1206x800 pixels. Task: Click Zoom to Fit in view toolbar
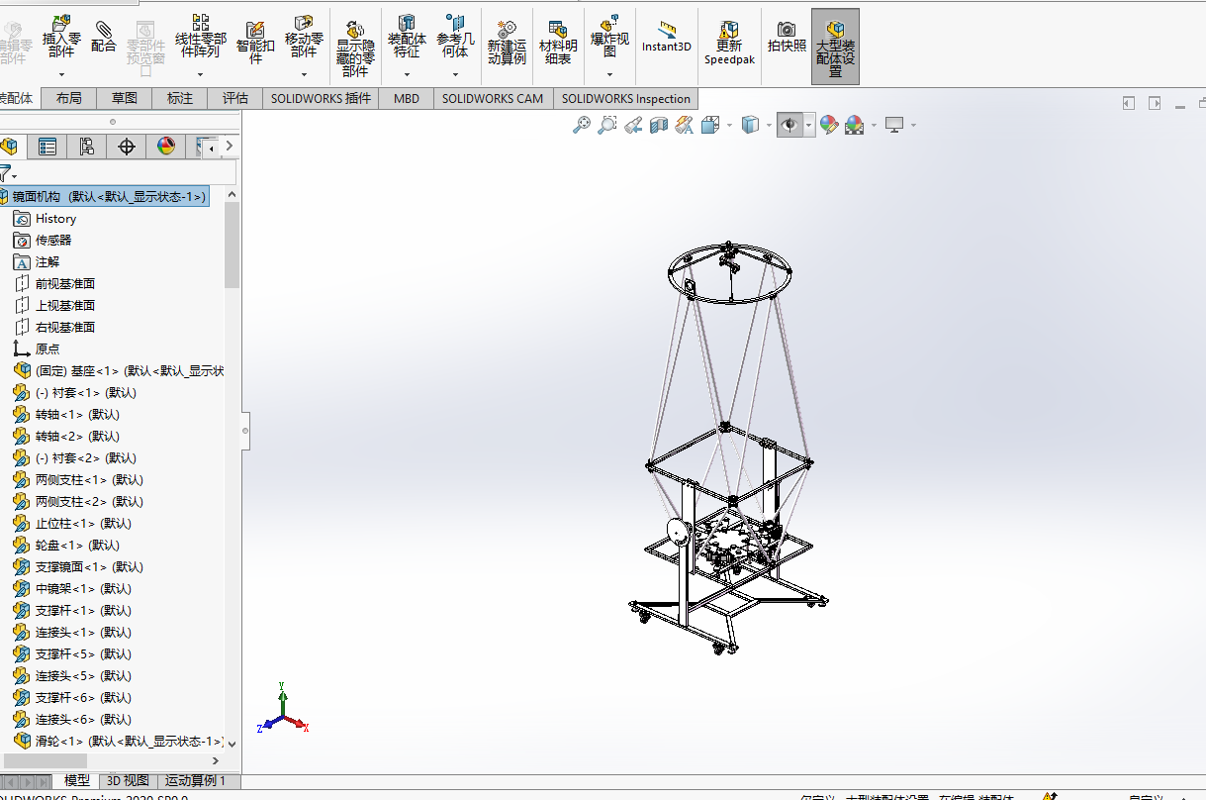pos(582,125)
